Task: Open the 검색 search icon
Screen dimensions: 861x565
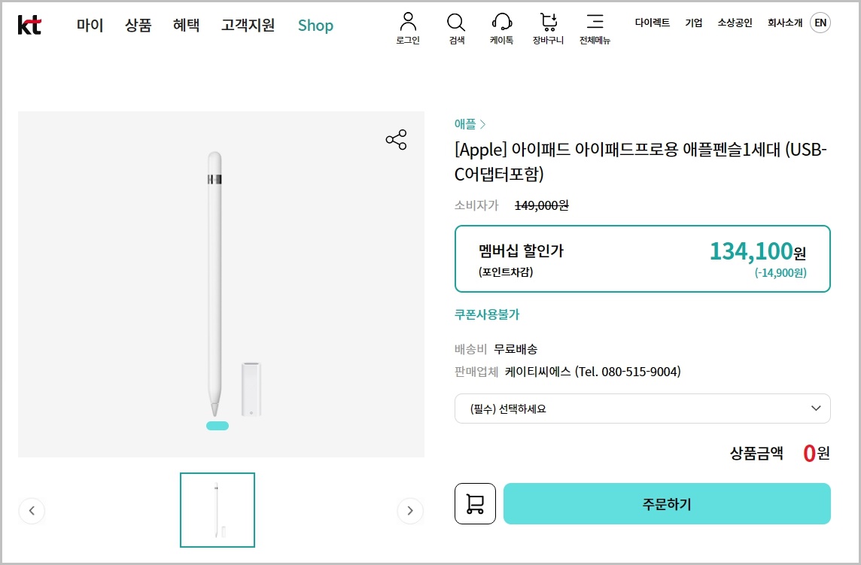Action: [x=456, y=29]
